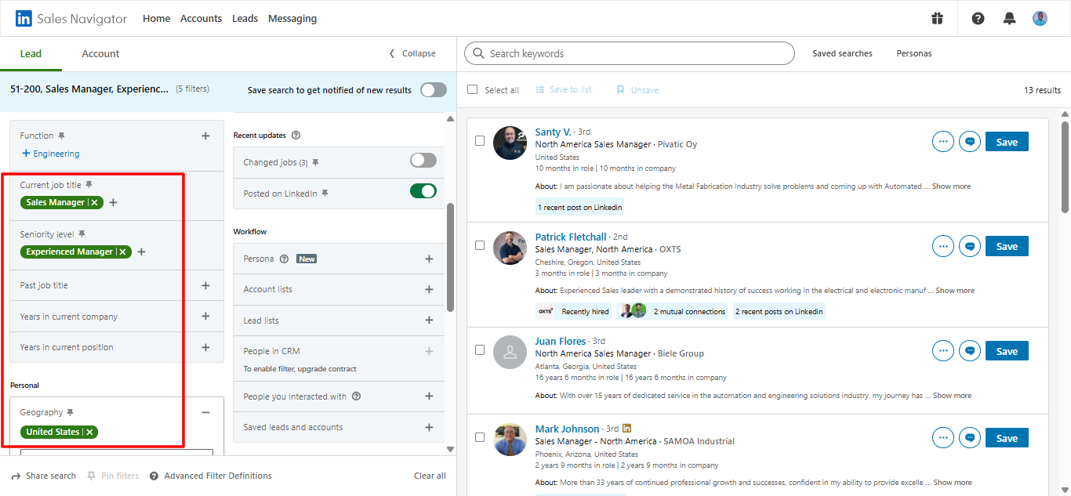The height and width of the screenshot is (496, 1071).
Task: Open the gift promotions icon in the top bar
Action: point(937,18)
